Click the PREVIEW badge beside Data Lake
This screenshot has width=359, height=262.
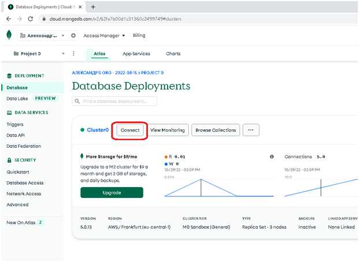pos(45,98)
